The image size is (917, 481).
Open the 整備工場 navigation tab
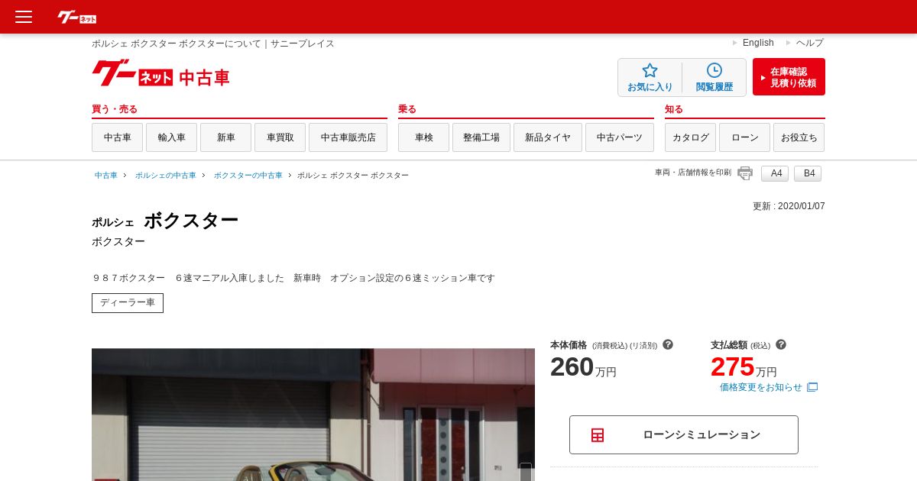click(481, 137)
